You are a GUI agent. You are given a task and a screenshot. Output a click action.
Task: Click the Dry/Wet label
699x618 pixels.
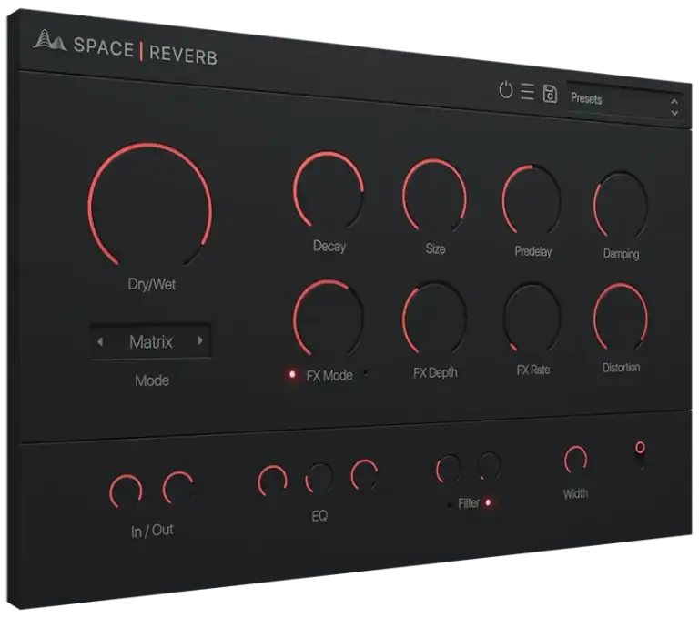pyautogui.click(x=152, y=284)
